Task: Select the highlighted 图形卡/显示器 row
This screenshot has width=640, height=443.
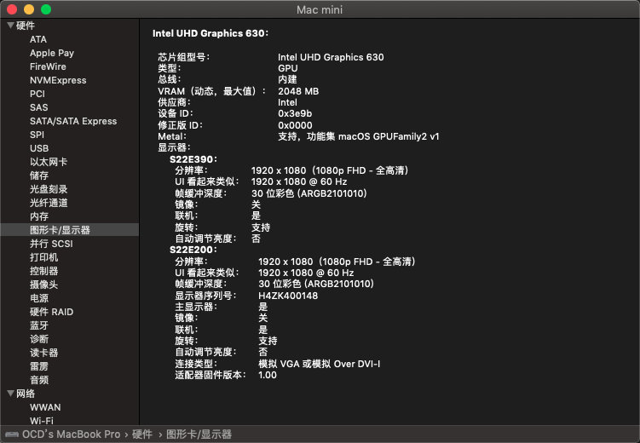Action: click(70, 230)
